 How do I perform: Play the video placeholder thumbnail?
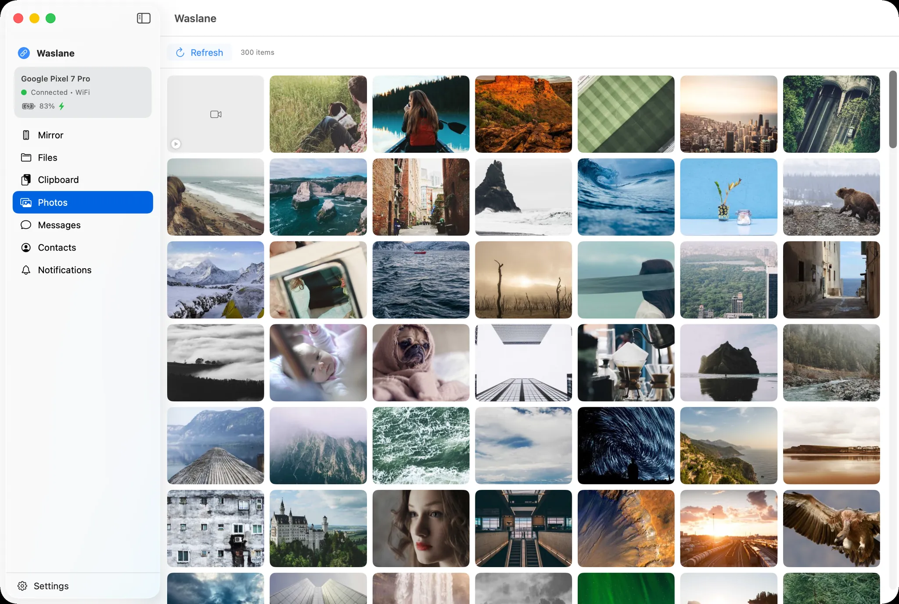(x=216, y=114)
